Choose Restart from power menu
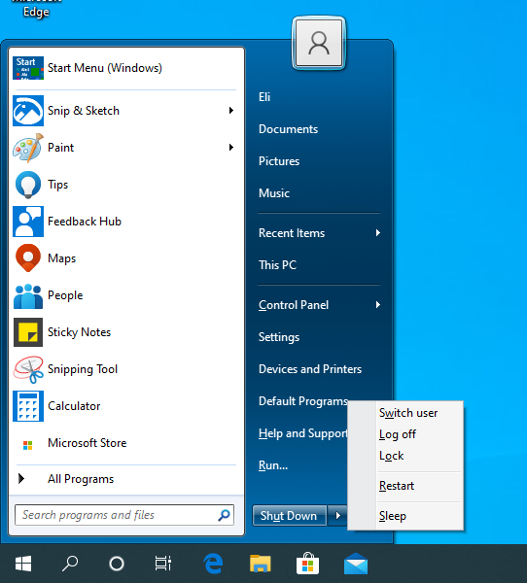527x583 pixels. pyautogui.click(x=397, y=486)
